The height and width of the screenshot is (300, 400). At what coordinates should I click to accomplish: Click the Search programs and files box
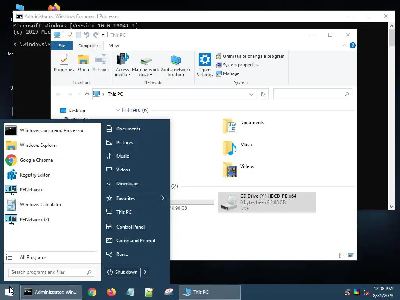point(52,272)
